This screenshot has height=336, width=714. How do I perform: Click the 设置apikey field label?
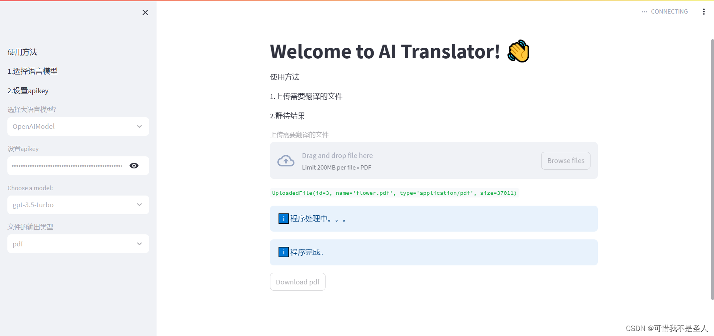coord(23,149)
